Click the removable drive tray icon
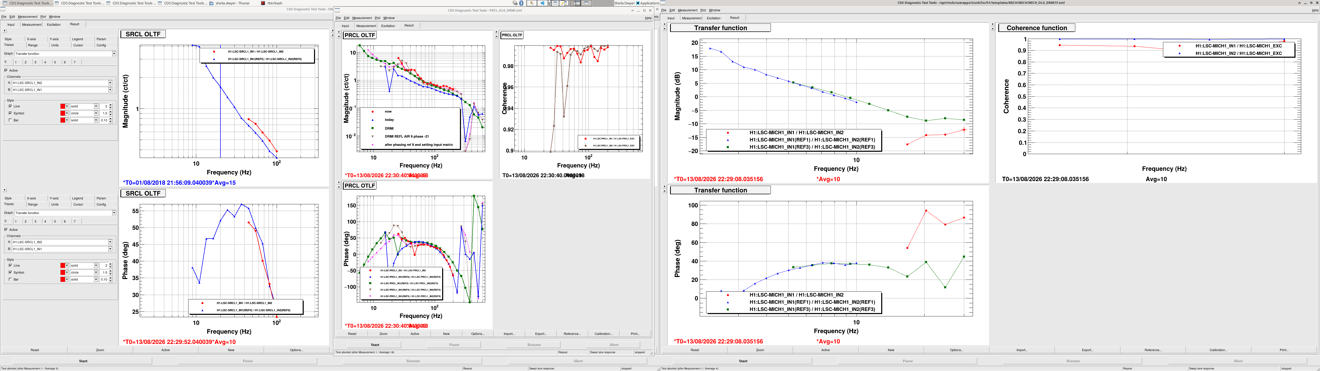 [x=516, y=3]
